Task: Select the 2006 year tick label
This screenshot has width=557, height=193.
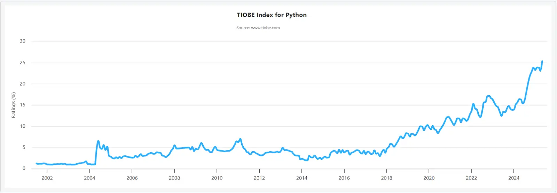Action: click(x=132, y=178)
